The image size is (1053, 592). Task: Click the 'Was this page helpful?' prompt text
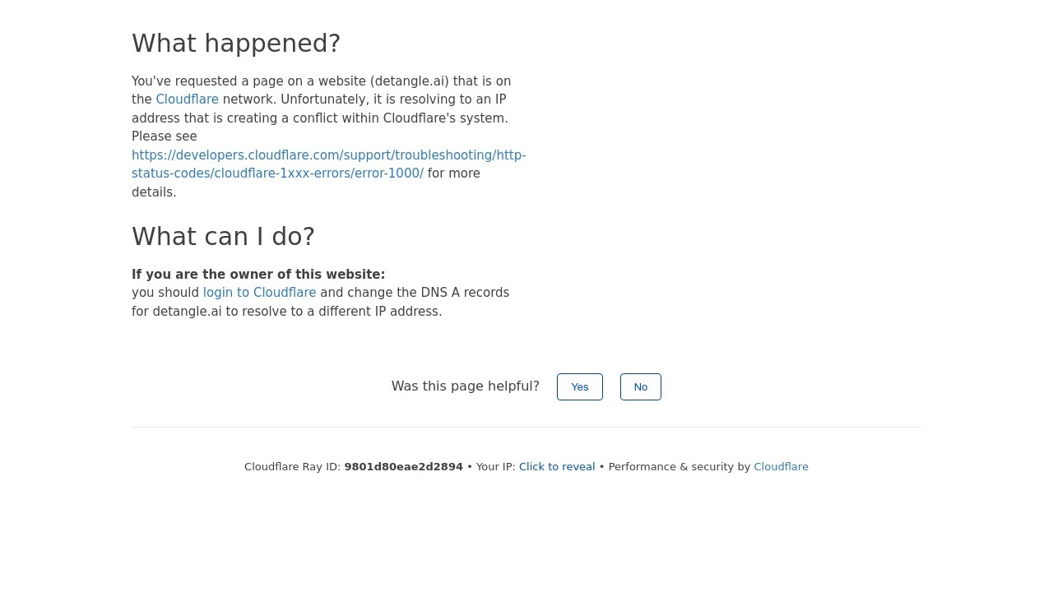tap(466, 386)
